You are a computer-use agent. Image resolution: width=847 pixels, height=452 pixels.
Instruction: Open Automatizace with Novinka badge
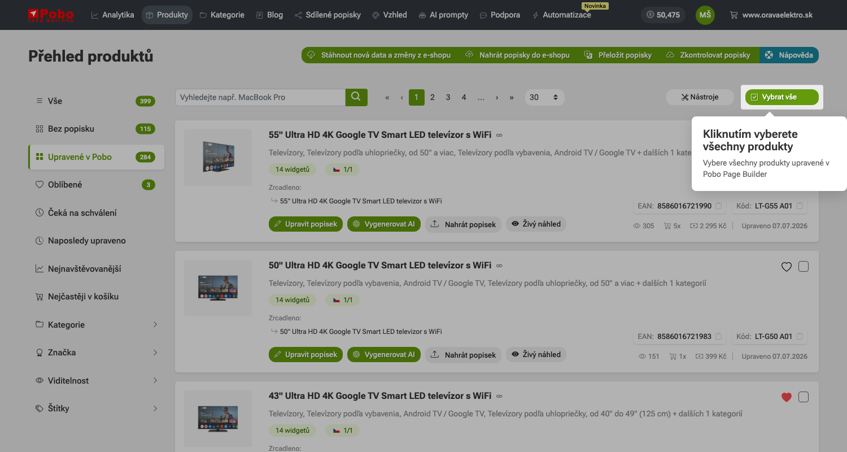[562, 15]
